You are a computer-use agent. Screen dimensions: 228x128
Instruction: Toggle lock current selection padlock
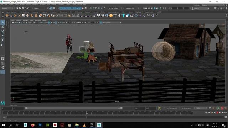[x=83, y=8]
